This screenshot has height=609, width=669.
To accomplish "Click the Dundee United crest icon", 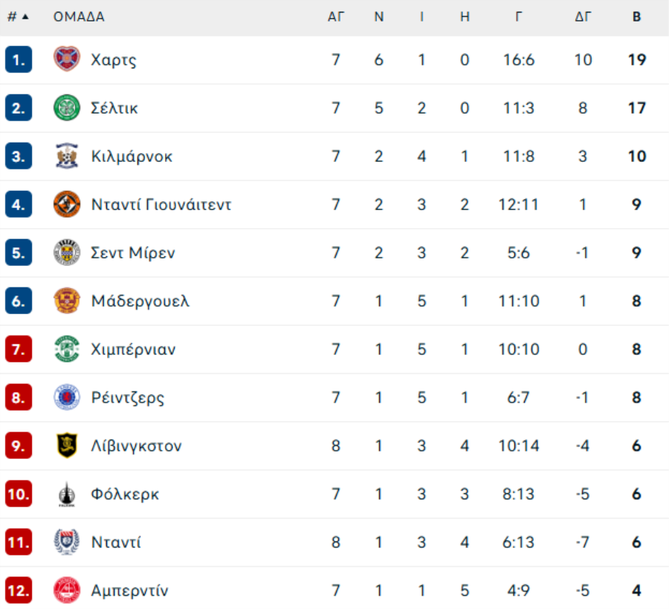I will click(x=67, y=204).
